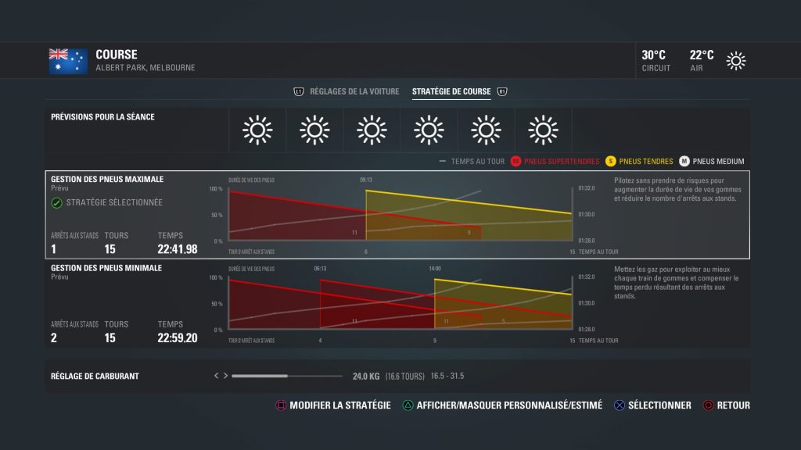
Task: Click the red supersoft tyre legend icon
Action: click(516, 162)
